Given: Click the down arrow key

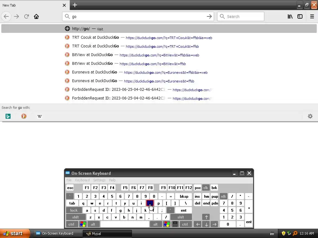Looking at the screenshot, I should (x=206, y=224).
